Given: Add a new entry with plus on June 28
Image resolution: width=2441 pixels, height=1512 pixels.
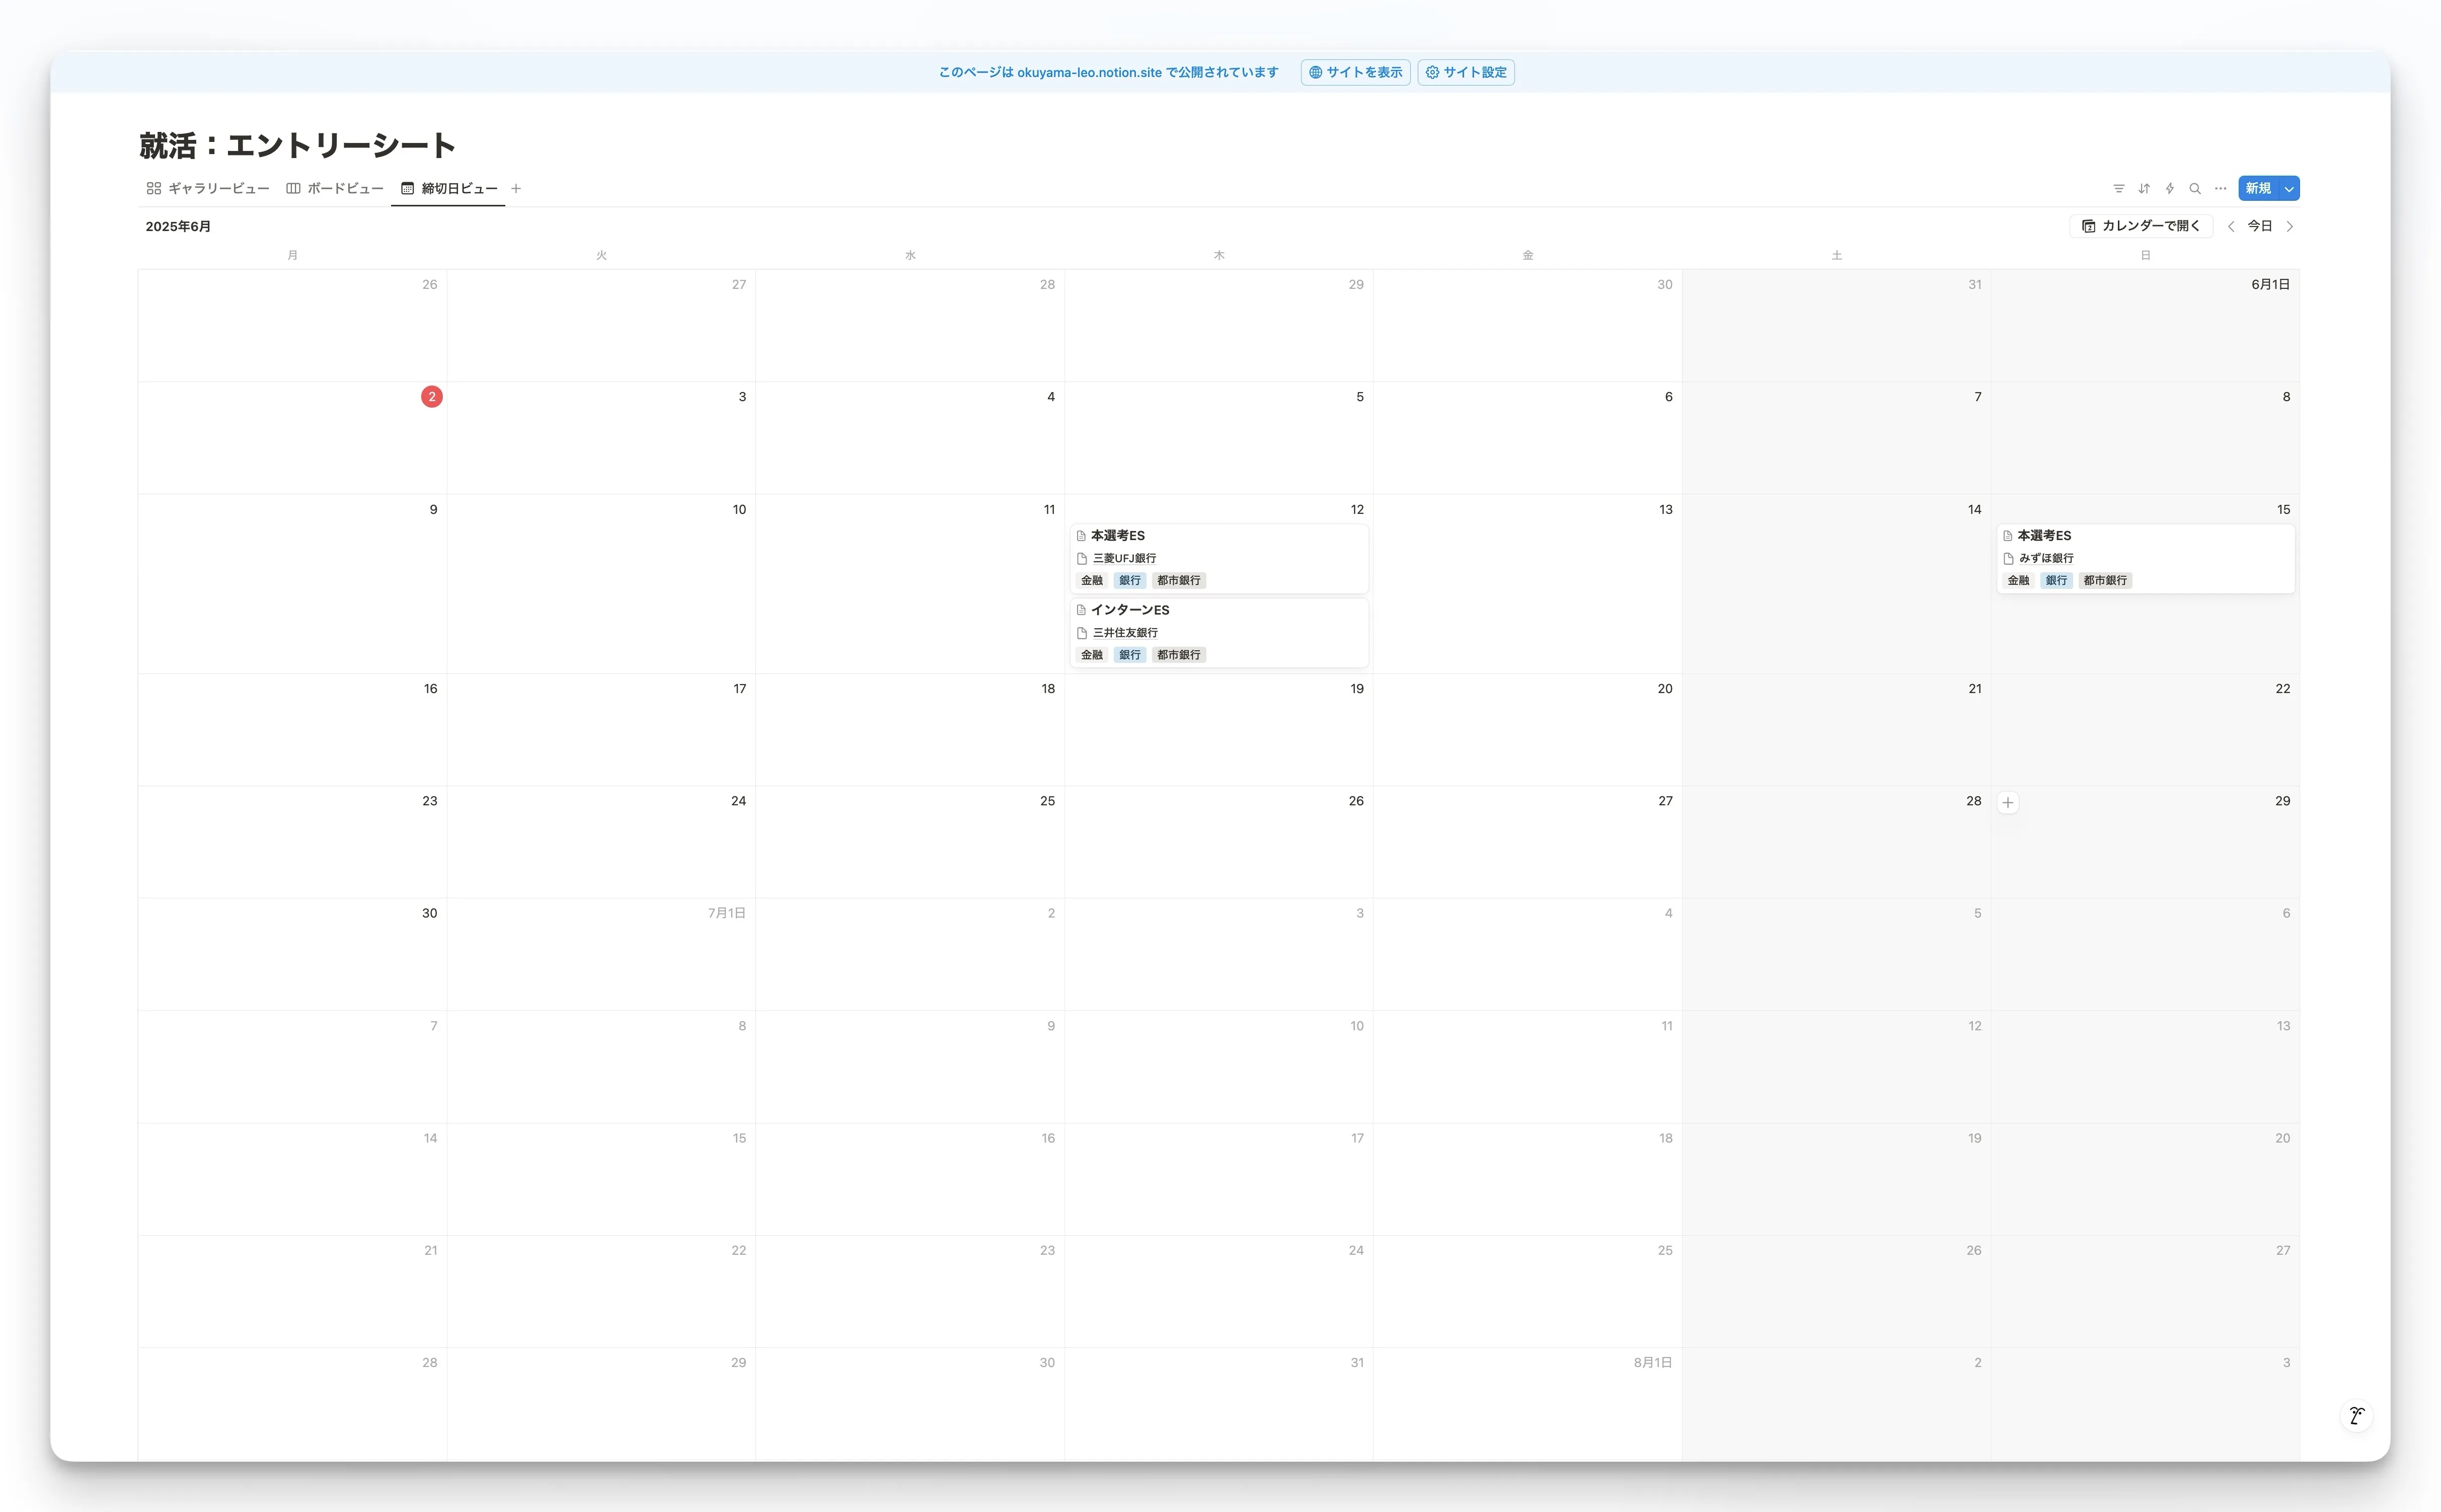Looking at the screenshot, I should [x=2009, y=802].
